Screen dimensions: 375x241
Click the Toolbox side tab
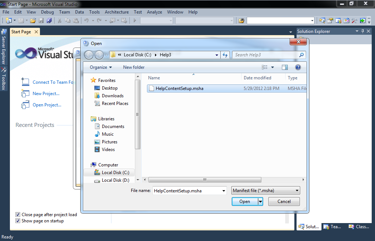pyautogui.click(x=4, y=79)
